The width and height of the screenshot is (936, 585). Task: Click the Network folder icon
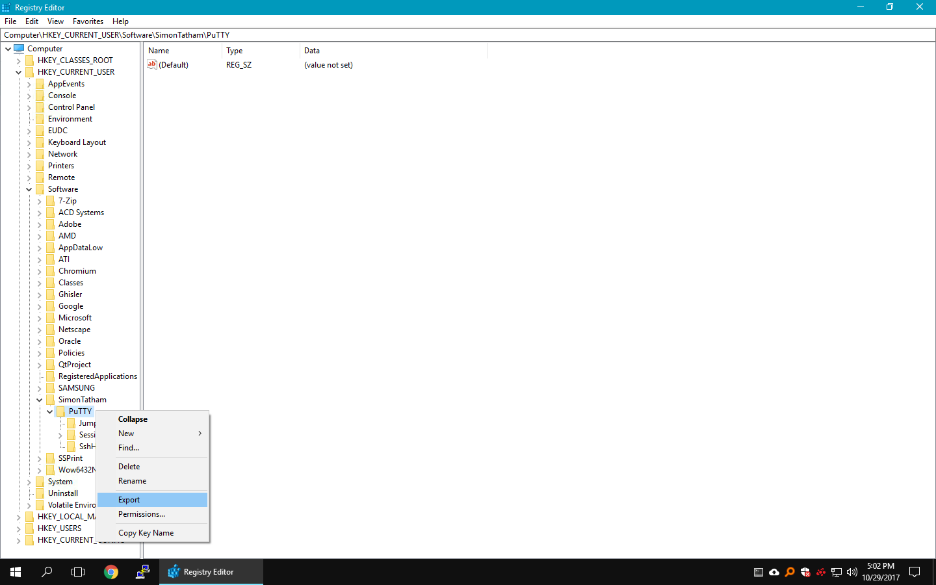(40, 154)
